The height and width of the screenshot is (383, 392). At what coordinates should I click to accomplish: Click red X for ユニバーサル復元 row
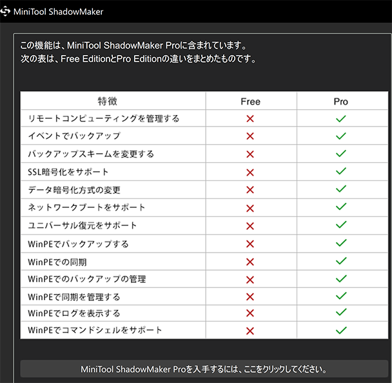click(x=250, y=226)
